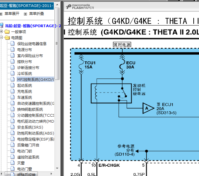The width and height of the screenshot is (199, 176).
Task: Open the 自动变速器控制系统 page
Action: 36,103
